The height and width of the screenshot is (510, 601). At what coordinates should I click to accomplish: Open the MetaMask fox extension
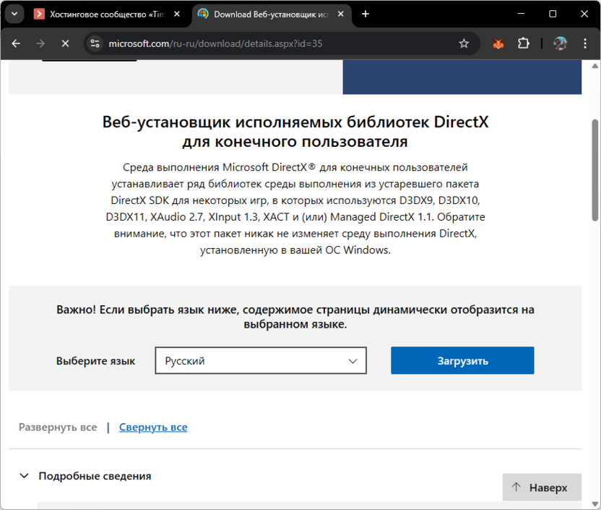click(x=498, y=43)
